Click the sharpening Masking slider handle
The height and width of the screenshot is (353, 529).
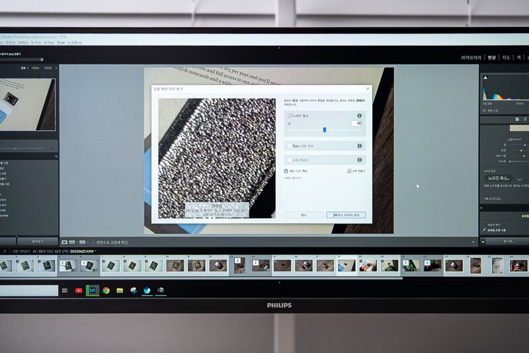pyautogui.click(x=510, y=161)
